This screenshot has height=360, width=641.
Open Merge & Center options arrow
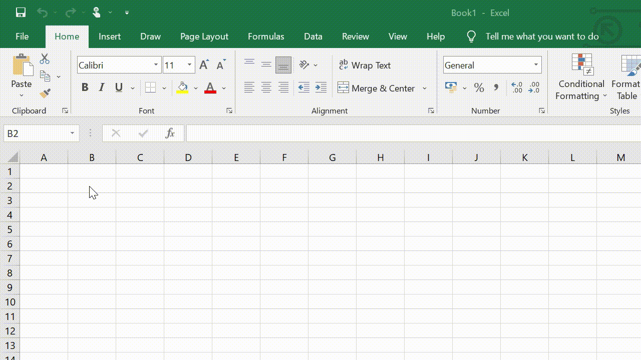(x=425, y=88)
